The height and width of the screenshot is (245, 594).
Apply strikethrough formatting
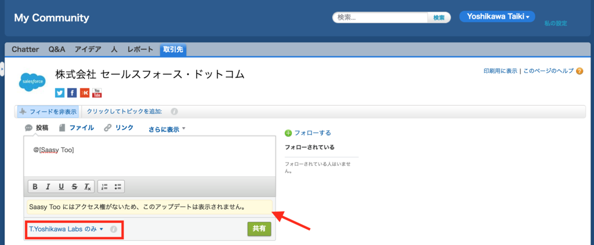point(74,186)
